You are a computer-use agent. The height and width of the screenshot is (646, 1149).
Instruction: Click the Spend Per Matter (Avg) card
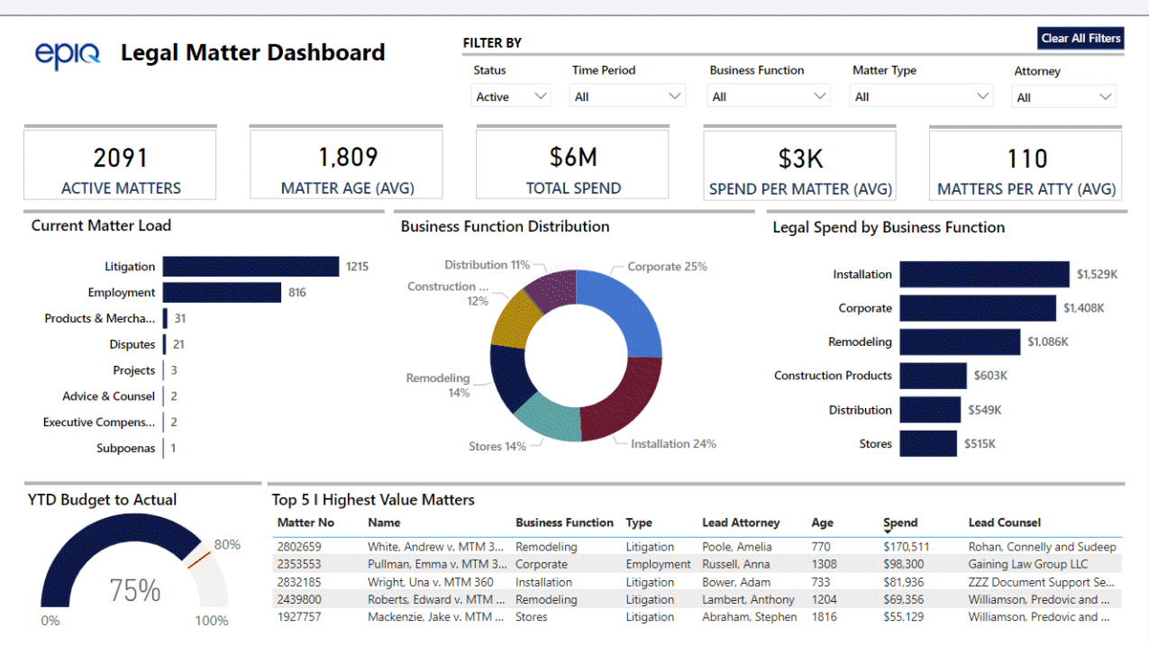point(800,166)
